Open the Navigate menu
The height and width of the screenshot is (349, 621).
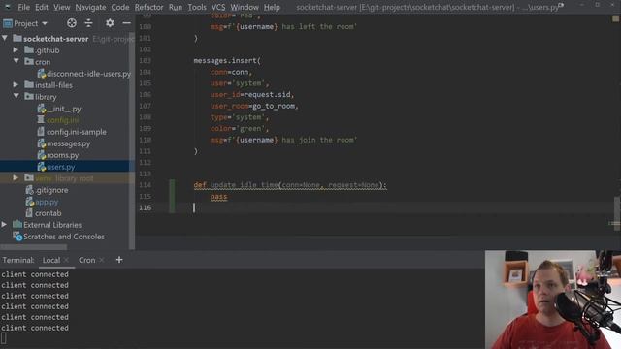[90, 7]
